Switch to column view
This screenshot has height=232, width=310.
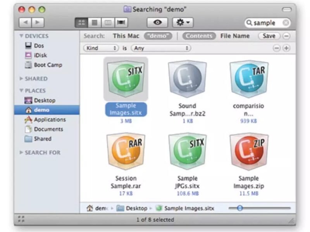108,22
